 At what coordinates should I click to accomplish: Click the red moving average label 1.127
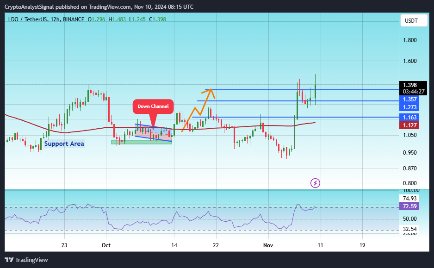[x=409, y=125]
